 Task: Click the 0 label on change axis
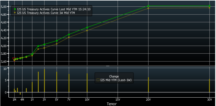[6, 92]
